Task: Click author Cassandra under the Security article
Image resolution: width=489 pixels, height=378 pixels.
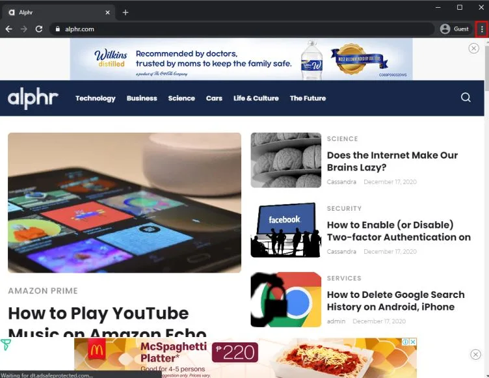Action: tap(341, 252)
